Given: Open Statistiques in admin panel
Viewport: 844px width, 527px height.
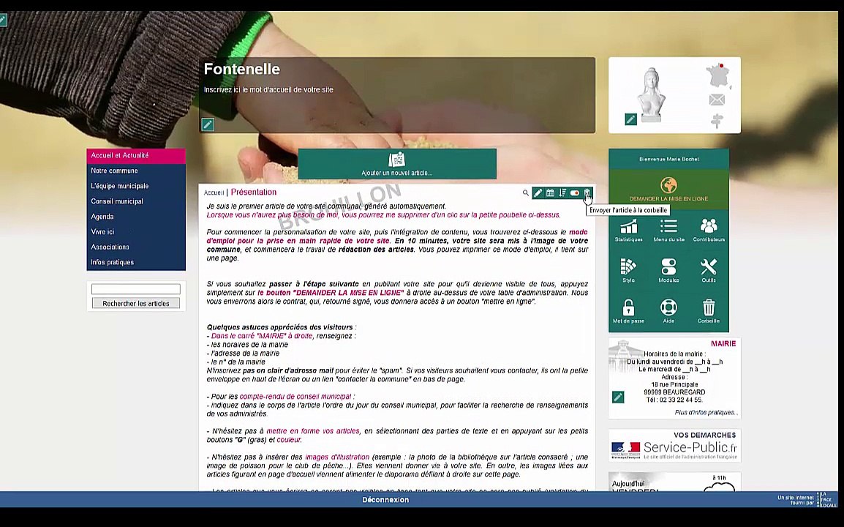Looking at the screenshot, I should (629, 230).
